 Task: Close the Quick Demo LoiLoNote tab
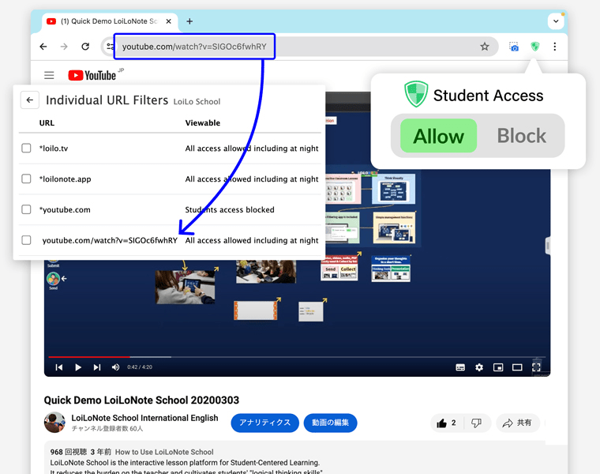(168, 21)
